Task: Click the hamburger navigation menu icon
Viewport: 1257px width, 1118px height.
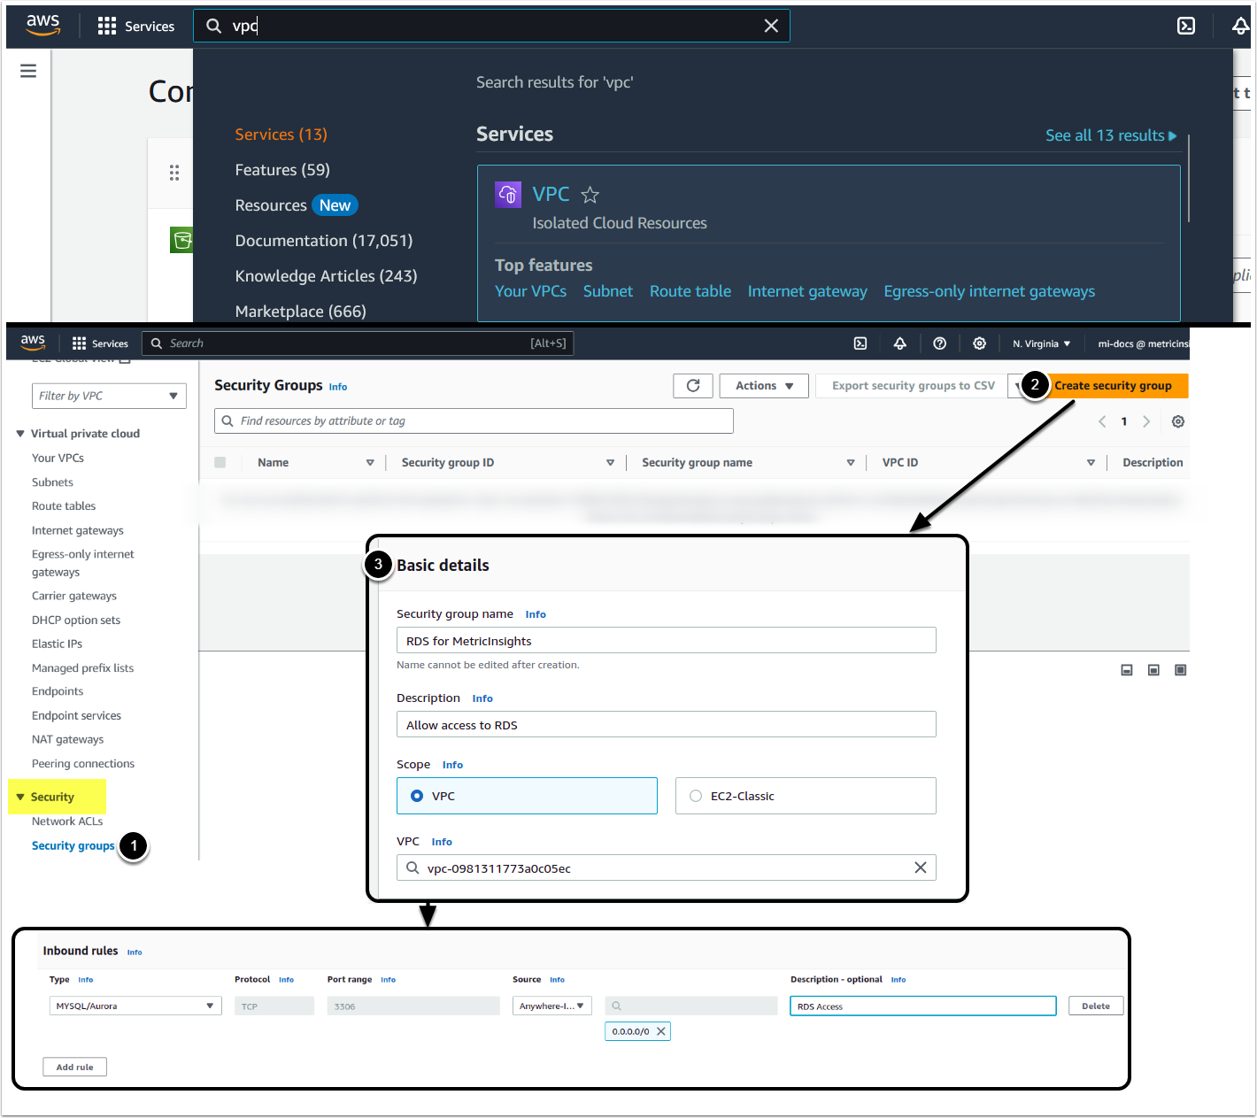Action: click(x=28, y=71)
